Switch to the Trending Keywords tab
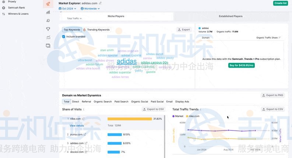This screenshot has height=158, width=292. 96,29
